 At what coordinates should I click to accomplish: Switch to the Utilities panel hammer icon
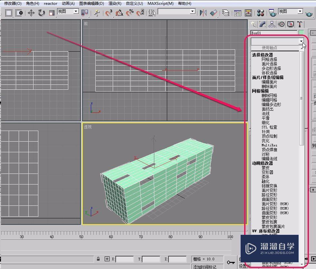coord(299,24)
